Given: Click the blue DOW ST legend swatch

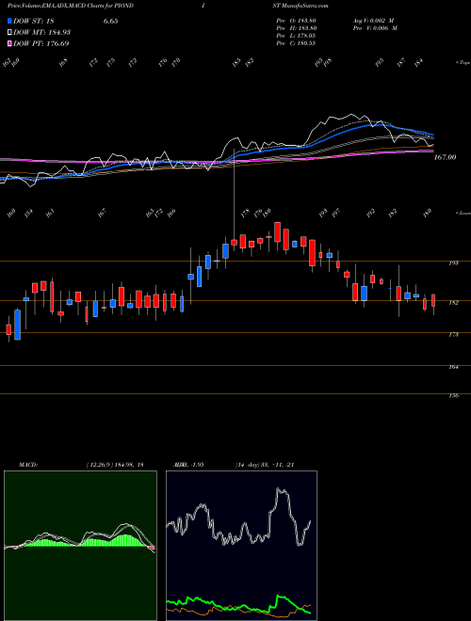Looking at the screenshot, I should (10, 22).
